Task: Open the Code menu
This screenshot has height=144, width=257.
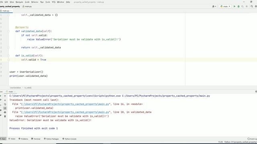Action: point(27,2)
